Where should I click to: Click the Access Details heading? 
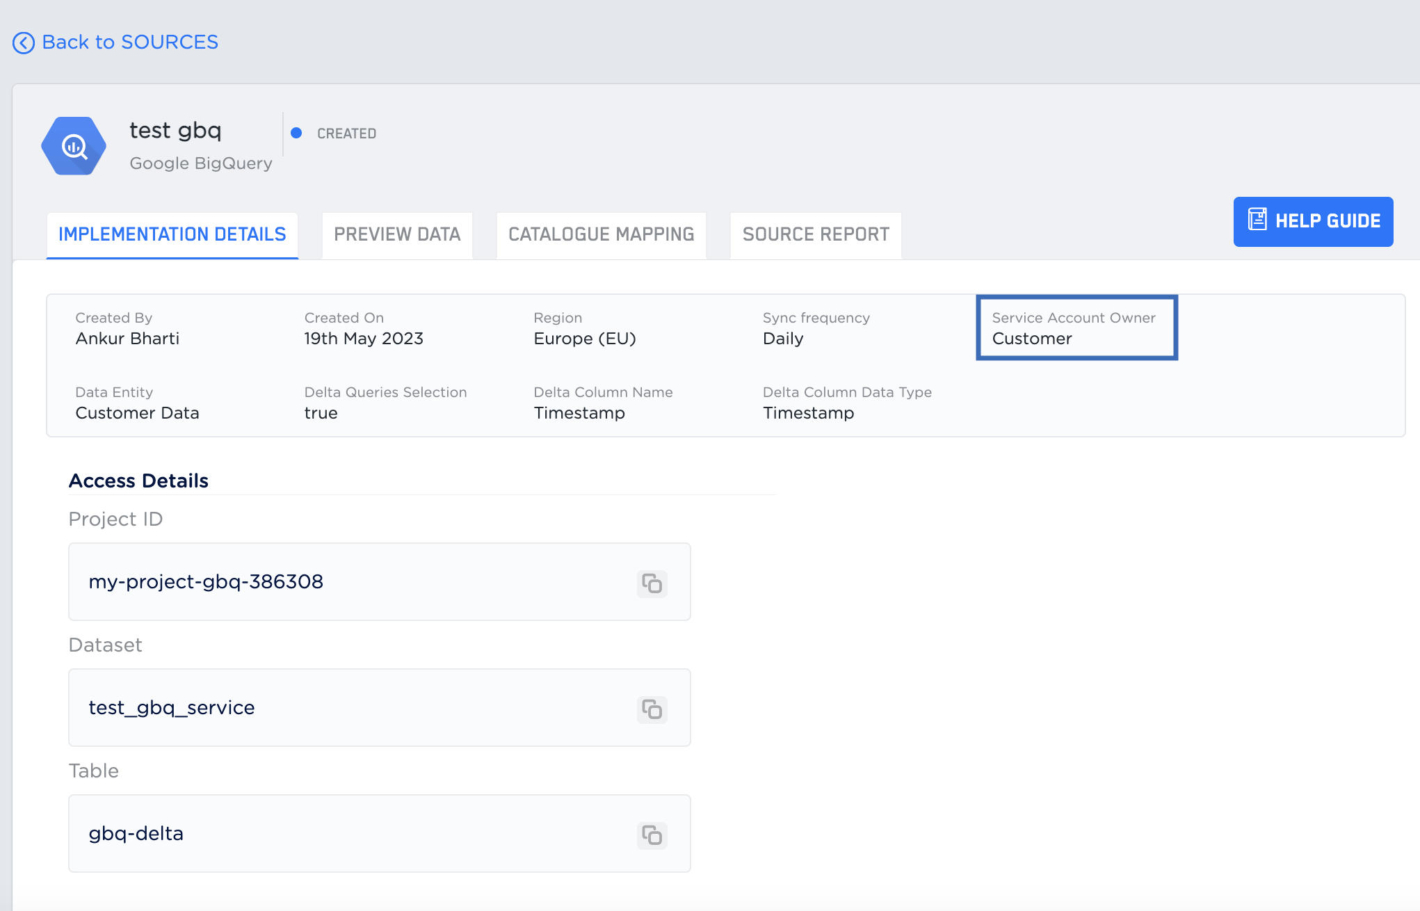point(138,481)
